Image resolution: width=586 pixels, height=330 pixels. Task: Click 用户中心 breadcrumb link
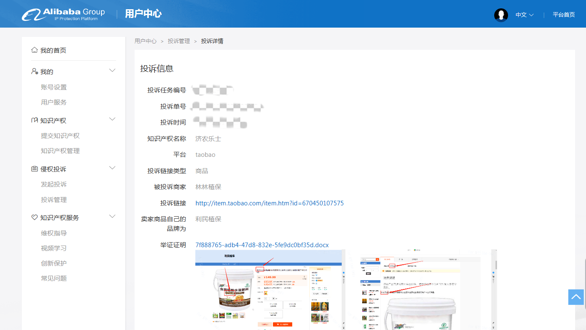[145, 41]
